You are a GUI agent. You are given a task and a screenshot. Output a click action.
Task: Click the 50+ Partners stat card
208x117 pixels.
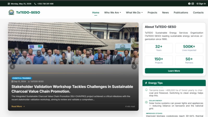[x=189, y=61]
